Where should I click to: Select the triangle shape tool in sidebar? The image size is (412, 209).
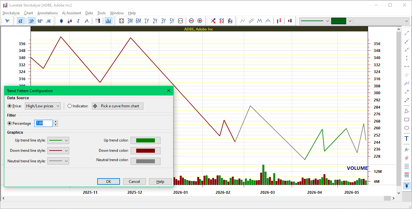click(x=406, y=111)
